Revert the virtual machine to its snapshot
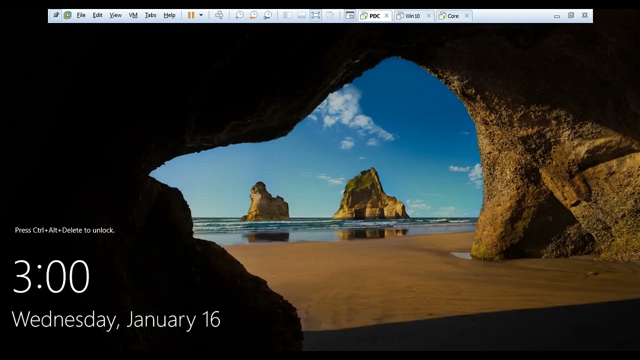The image size is (640, 360). [x=253, y=15]
